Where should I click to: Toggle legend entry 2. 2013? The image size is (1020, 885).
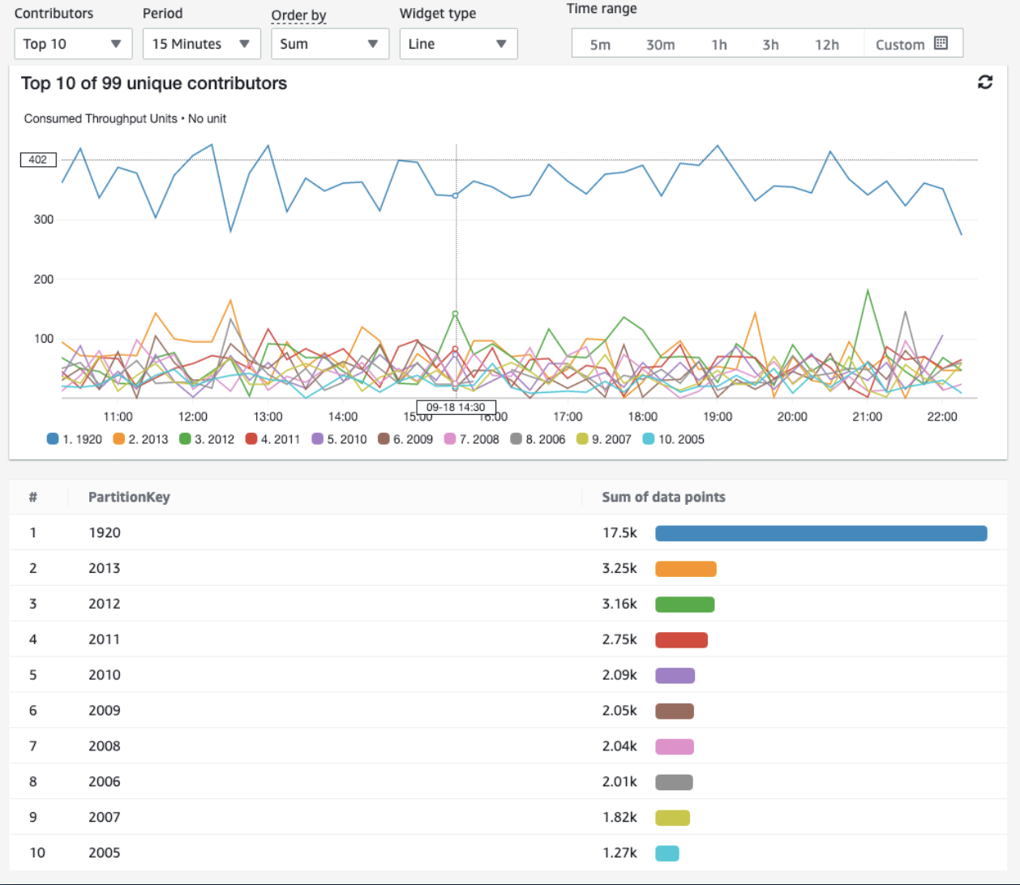(x=140, y=439)
